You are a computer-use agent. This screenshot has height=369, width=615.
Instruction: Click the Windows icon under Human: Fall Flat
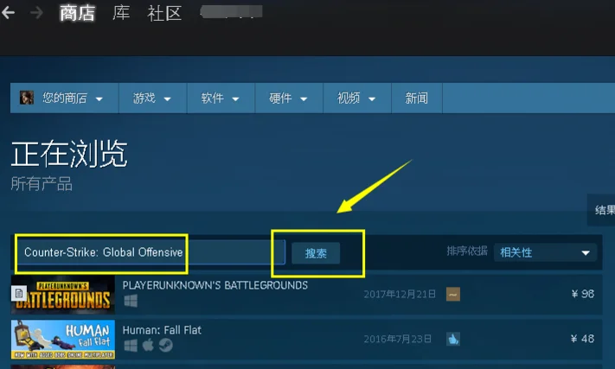coord(131,346)
